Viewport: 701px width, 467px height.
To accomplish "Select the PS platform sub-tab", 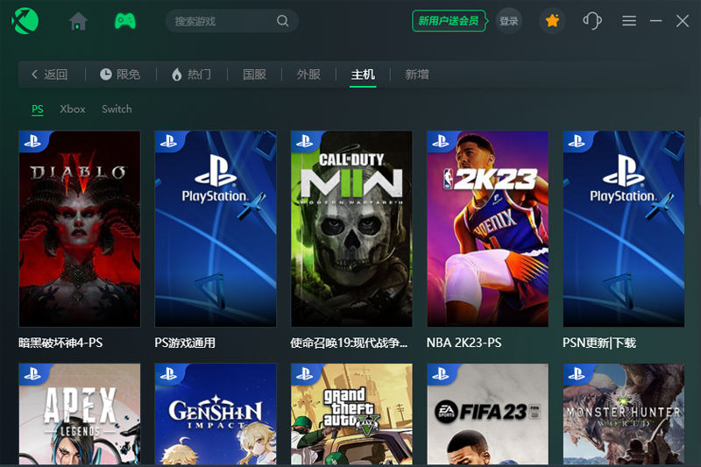I will click(38, 109).
